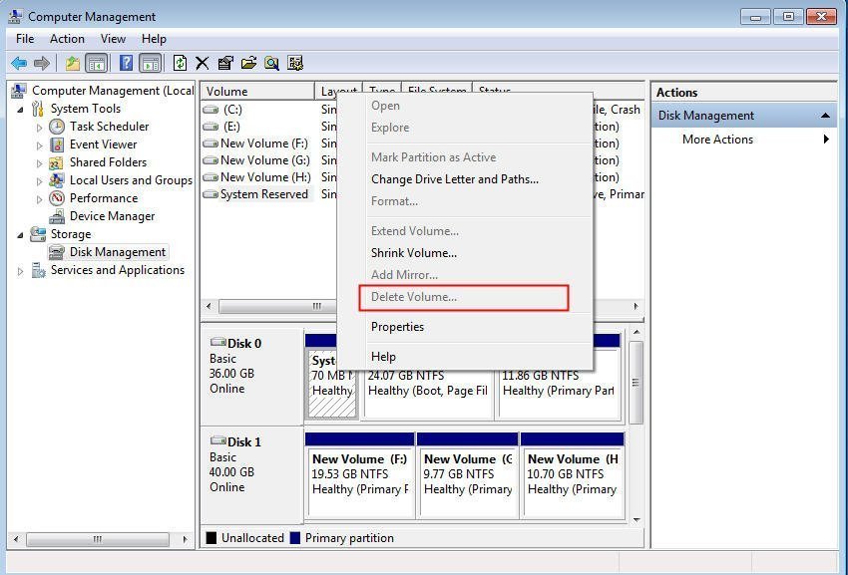
Task: Click the Performance icon in tree
Action: point(57,198)
